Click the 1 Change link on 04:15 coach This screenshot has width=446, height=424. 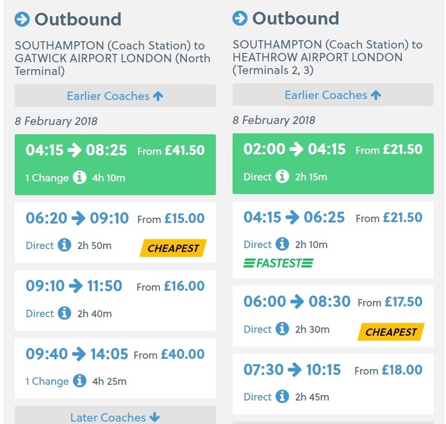pyautogui.click(x=47, y=178)
